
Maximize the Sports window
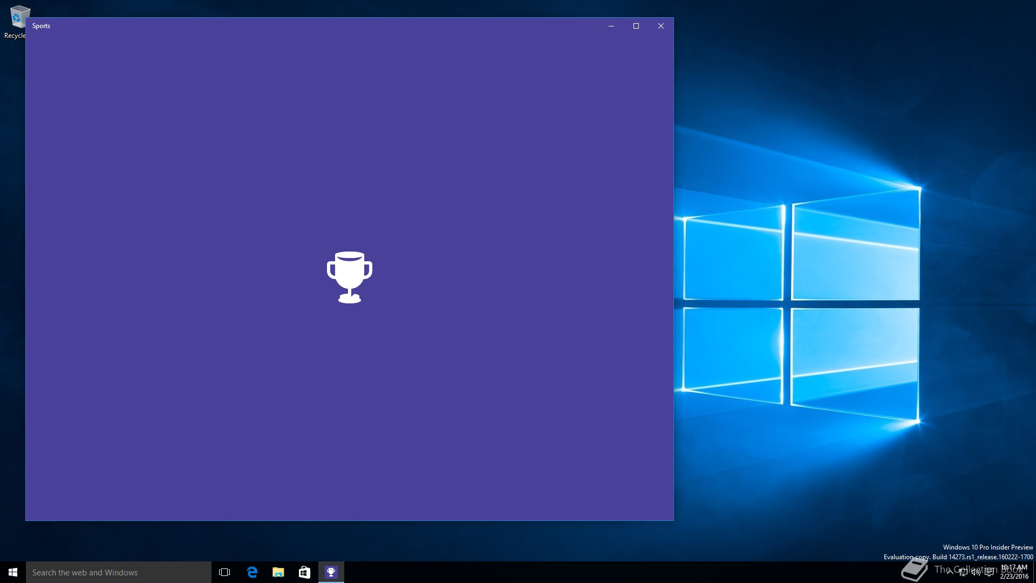point(636,26)
